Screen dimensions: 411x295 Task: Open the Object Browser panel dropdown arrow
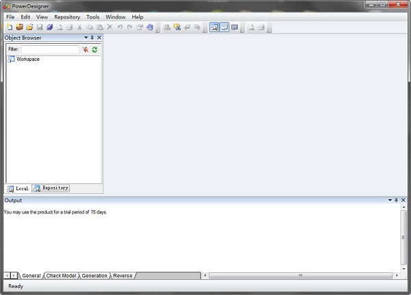pos(86,38)
